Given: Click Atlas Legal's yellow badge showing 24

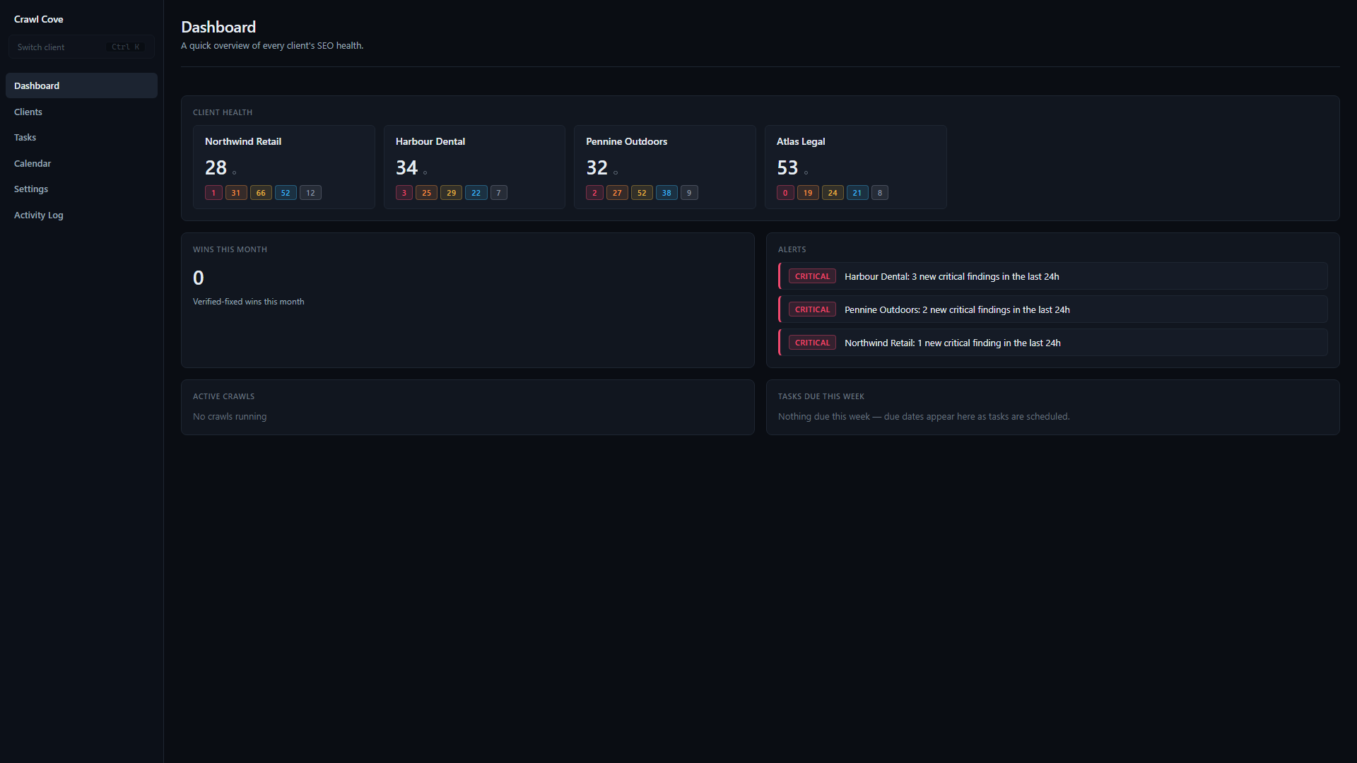Looking at the screenshot, I should (833, 193).
